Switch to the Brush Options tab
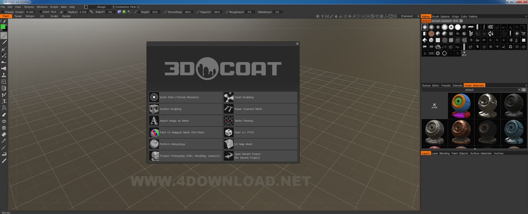Screen dimensions: 528x214 [x=441, y=16]
